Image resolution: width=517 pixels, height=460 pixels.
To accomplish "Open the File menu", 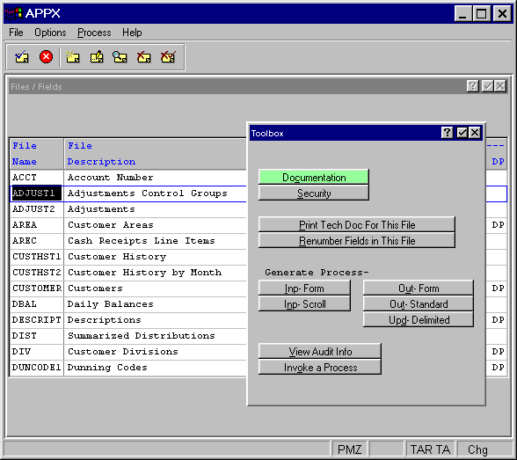I will click(16, 33).
